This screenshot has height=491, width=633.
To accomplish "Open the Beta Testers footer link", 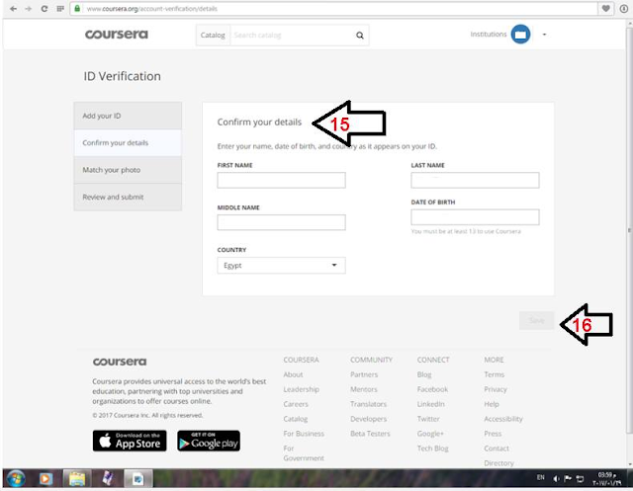I will coord(370,434).
